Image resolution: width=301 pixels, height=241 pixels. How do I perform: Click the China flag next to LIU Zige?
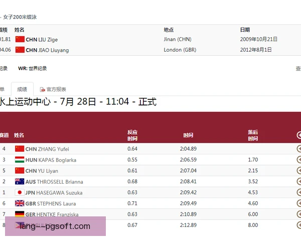pos(20,39)
